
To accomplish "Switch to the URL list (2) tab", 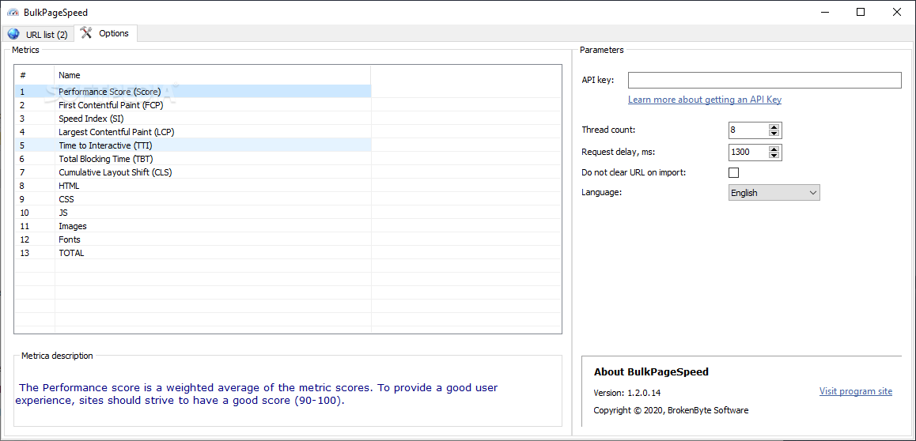I will click(x=37, y=35).
